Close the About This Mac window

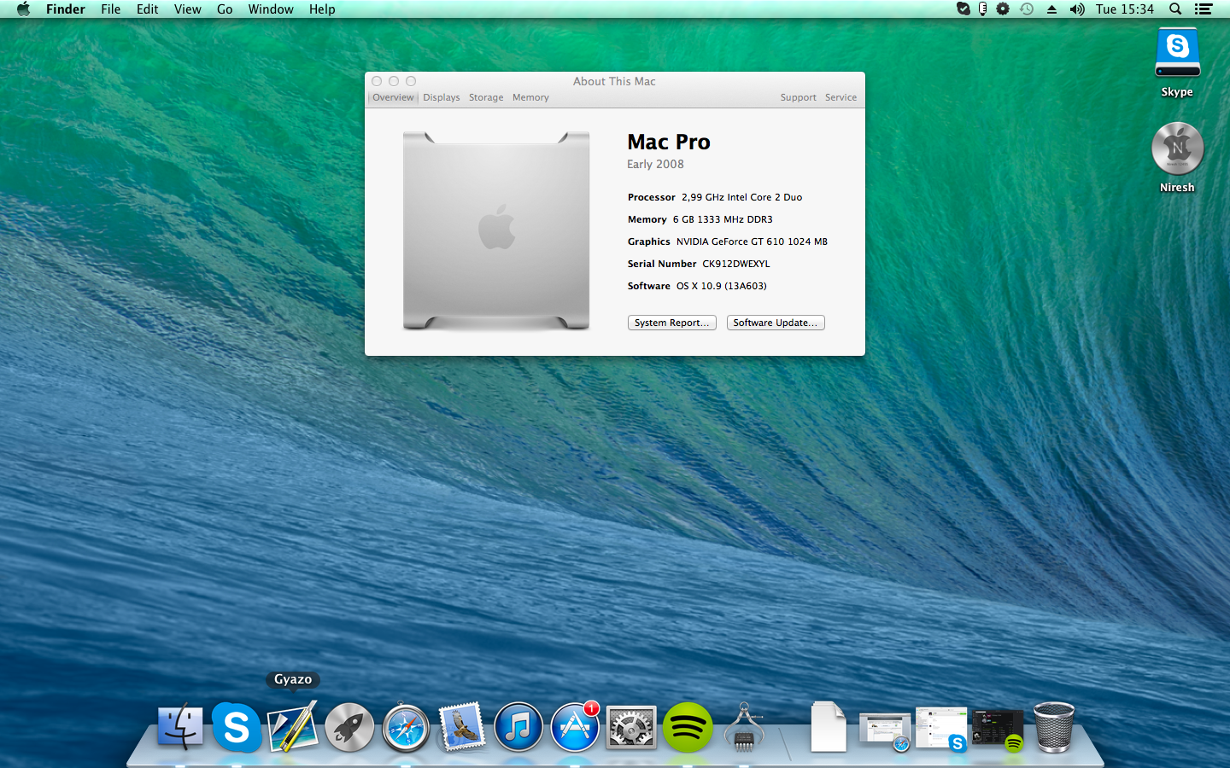pyautogui.click(x=377, y=81)
